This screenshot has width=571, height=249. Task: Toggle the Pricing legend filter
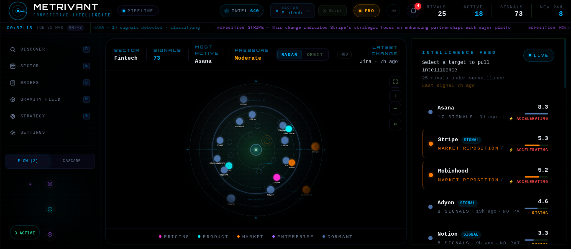[x=174, y=236]
